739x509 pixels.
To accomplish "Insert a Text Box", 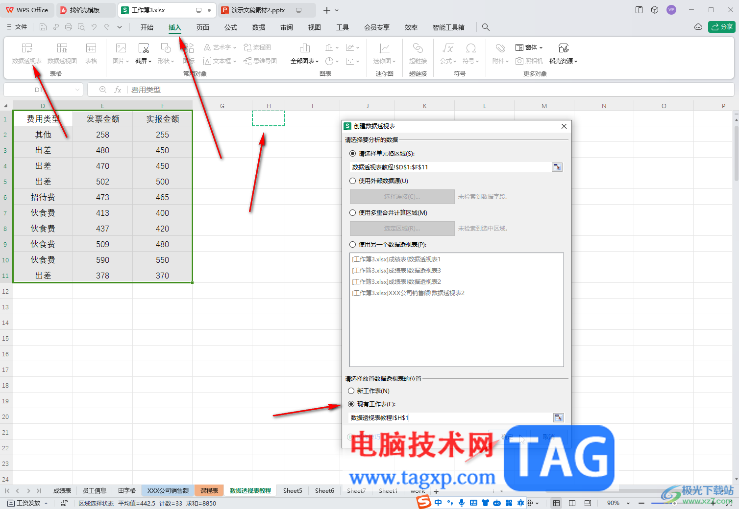I will pos(220,61).
